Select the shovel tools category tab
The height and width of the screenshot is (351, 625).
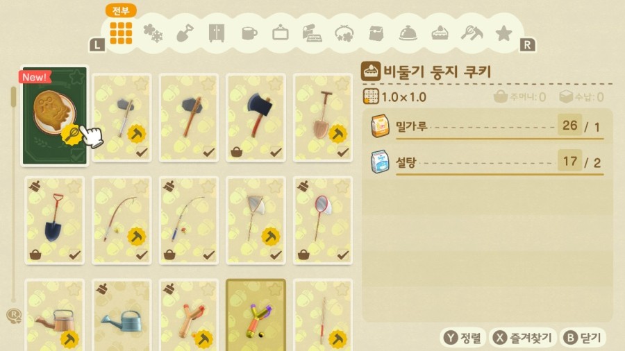point(185,33)
